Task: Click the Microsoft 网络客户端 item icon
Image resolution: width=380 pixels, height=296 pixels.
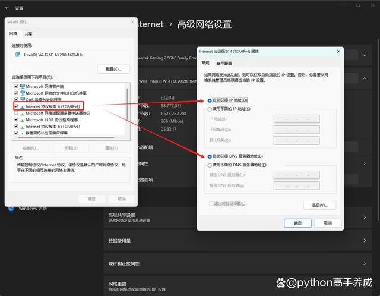Action: pos(23,86)
